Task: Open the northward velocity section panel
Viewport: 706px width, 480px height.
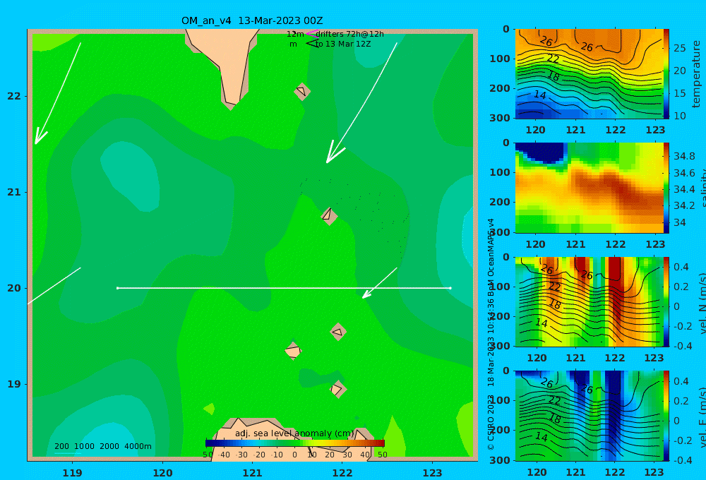Action: pos(589,301)
